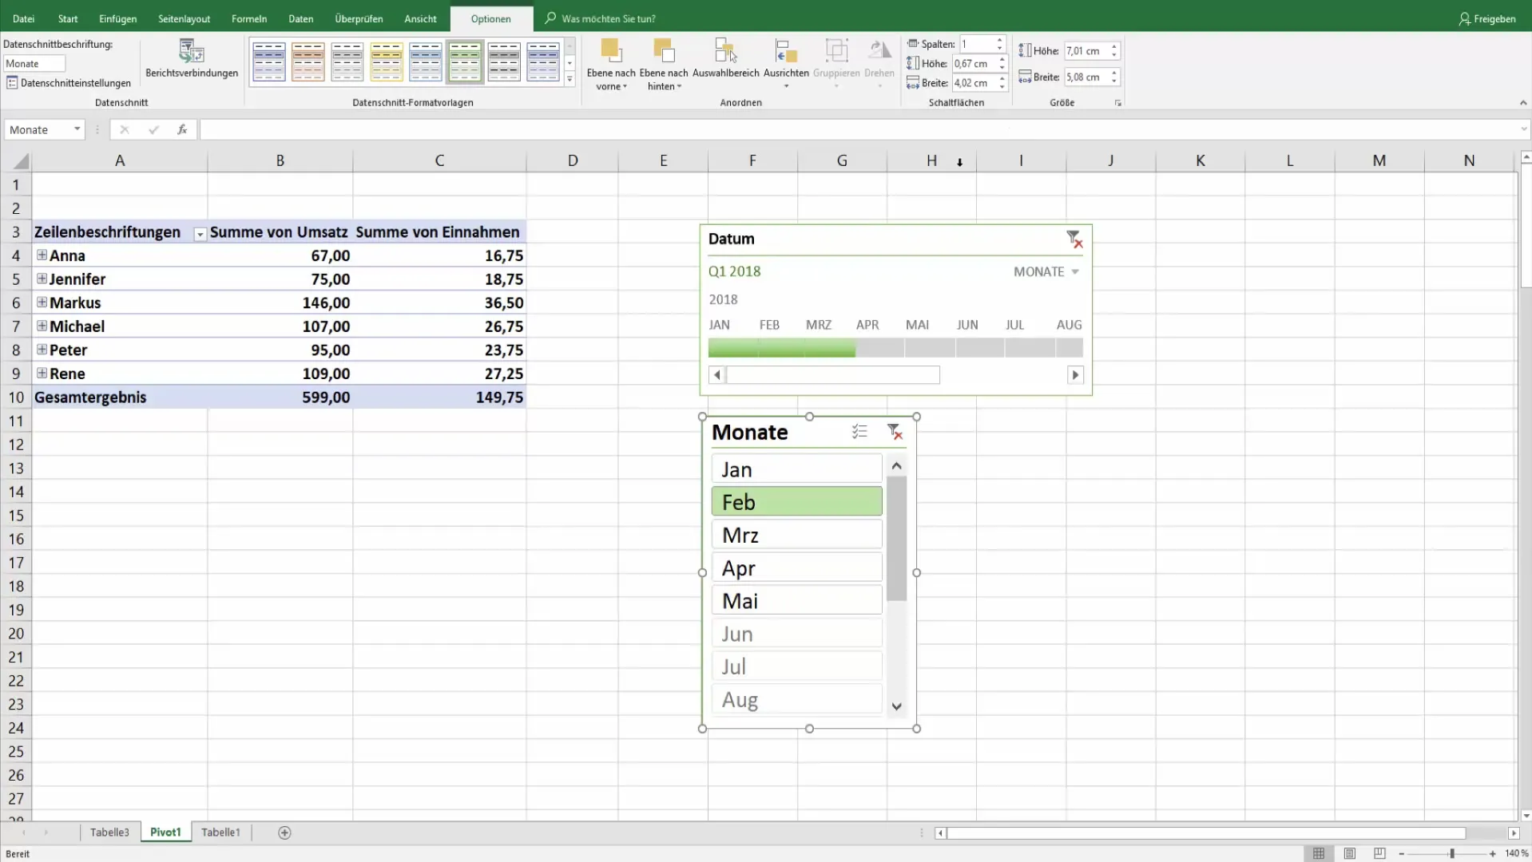Add a new sheet
The image size is (1532, 862).
tap(284, 832)
